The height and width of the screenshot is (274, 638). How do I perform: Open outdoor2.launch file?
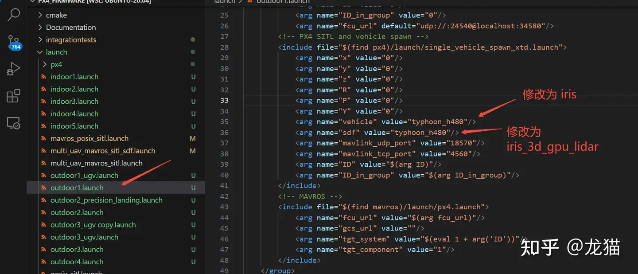click(x=77, y=213)
